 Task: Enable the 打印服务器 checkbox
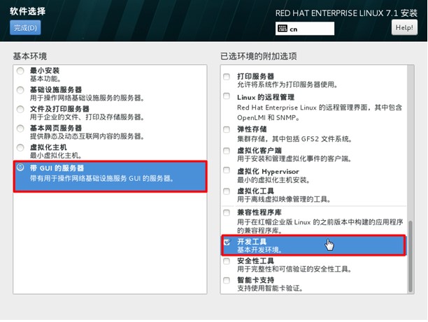[227, 76]
